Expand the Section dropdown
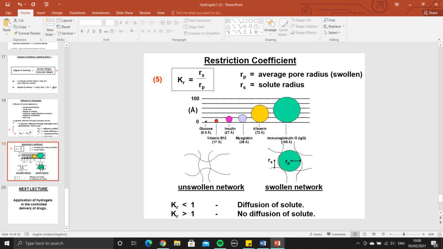Viewport: 443px width, 249px height. pyautogui.click(x=66, y=33)
